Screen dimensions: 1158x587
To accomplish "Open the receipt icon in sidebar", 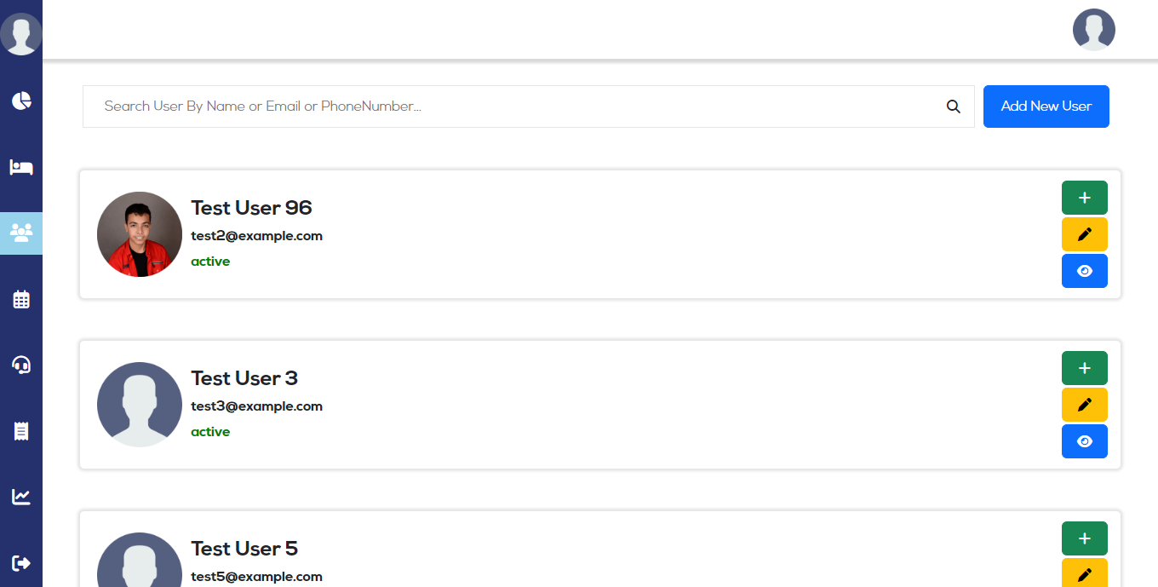I will 21,431.
